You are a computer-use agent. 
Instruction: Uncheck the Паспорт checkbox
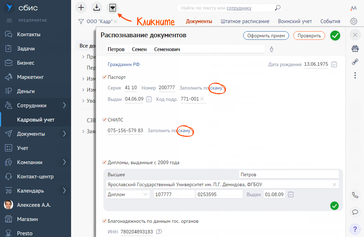[105, 77]
